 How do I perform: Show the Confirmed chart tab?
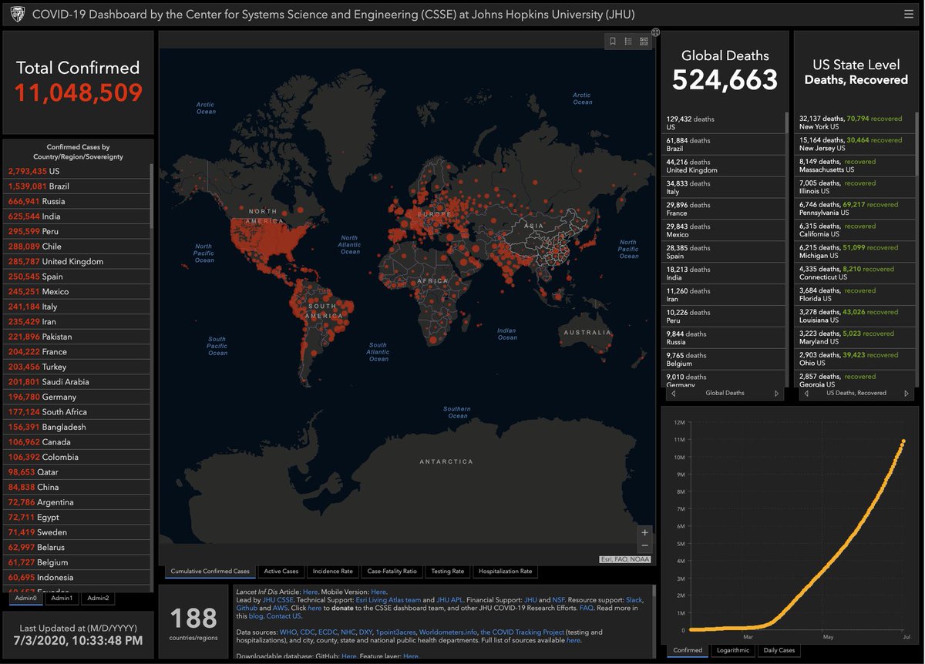click(x=688, y=650)
